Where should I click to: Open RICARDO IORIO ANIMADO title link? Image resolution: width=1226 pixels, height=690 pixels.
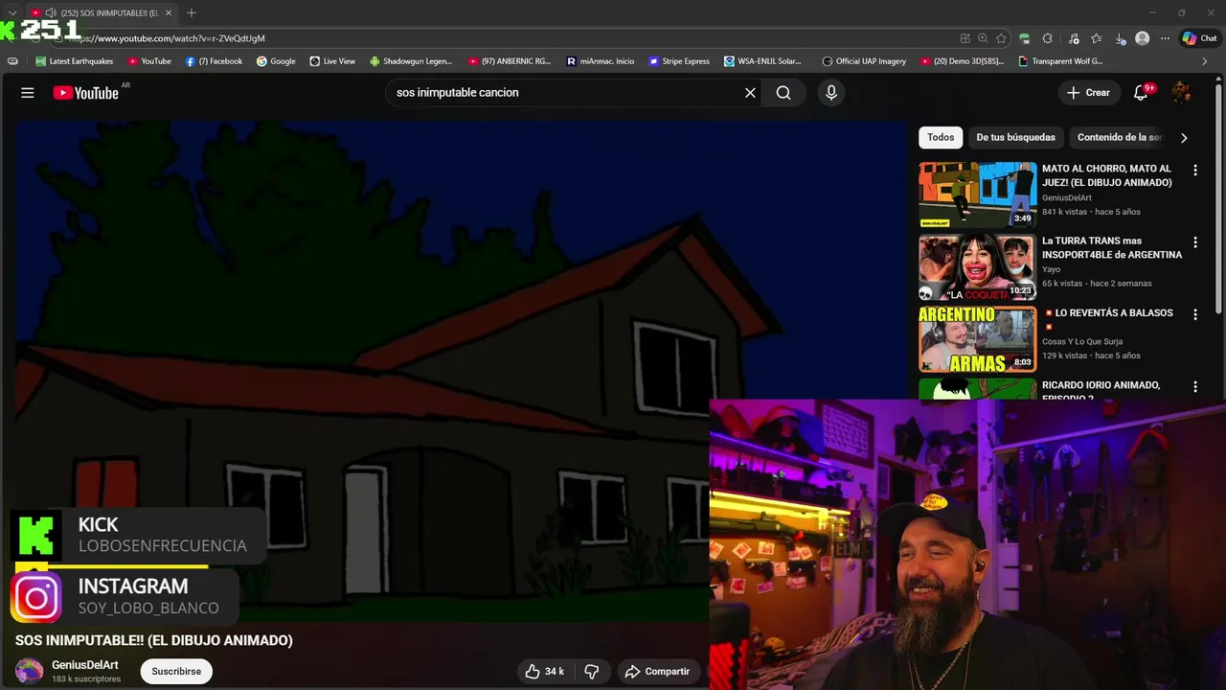[1101, 390]
